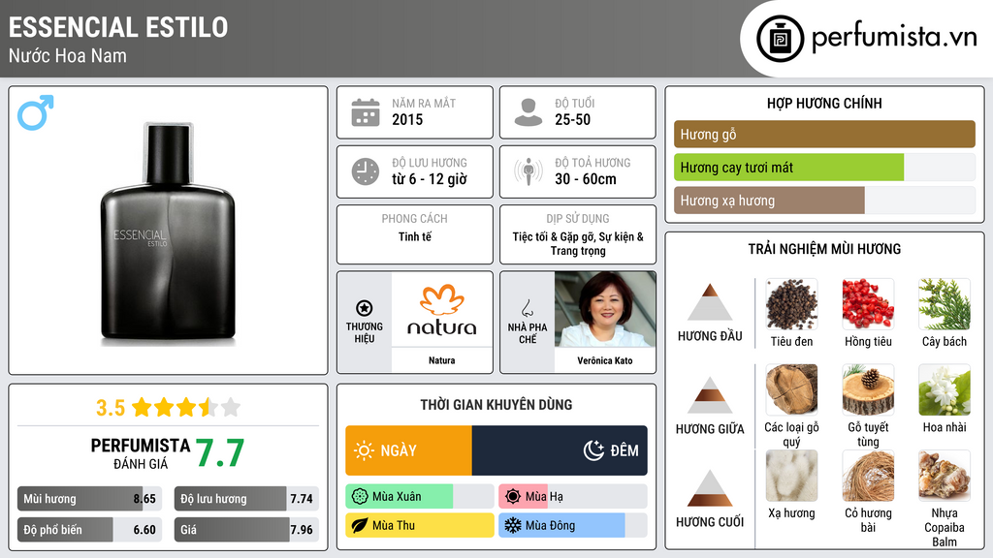Image resolution: width=993 pixels, height=558 pixels.
Task: Click the person silhouette icon beside Độ tuổi
Action: point(529,112)
